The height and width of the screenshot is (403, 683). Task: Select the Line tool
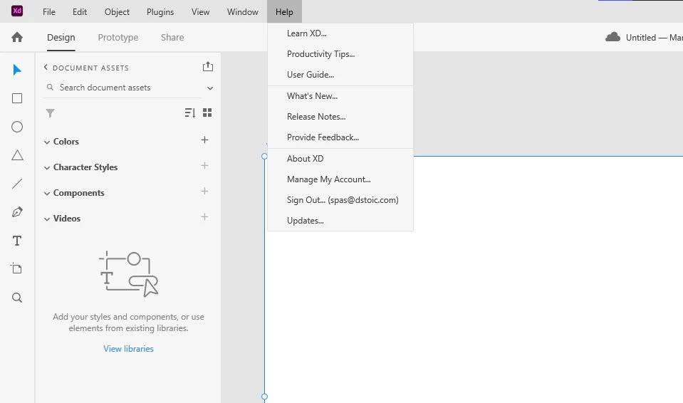pos(17,184)
